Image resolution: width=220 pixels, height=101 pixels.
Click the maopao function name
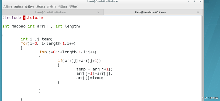click(x=18, y=26)
